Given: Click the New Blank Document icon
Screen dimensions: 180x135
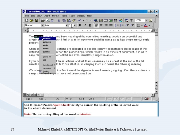Looking at the screenshot, I should pos(27,20).
